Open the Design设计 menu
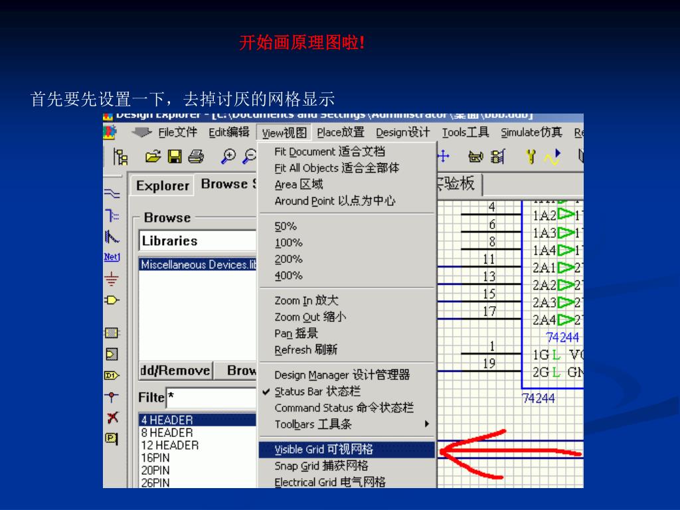680x510 pixels. point(403,132)
